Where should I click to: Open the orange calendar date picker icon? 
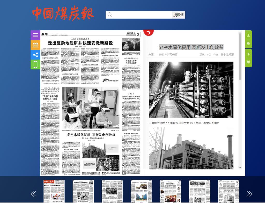coord(35,45)
